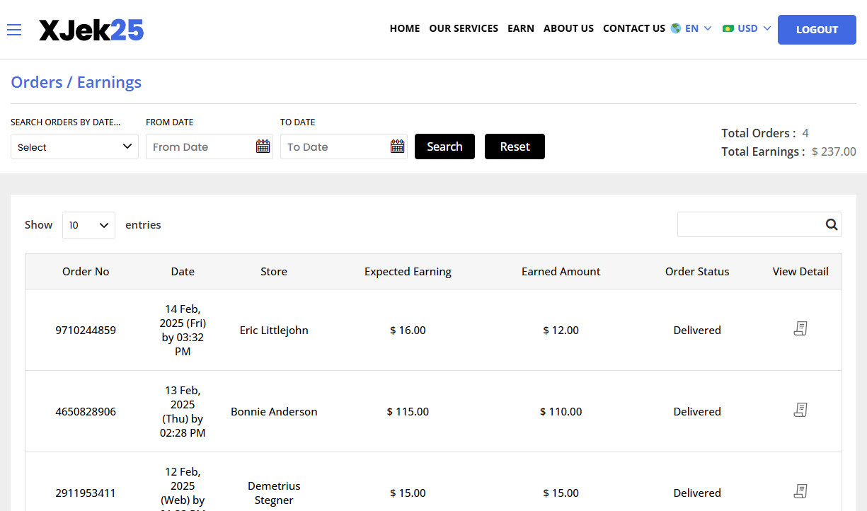Click the LOGOUT button
867x511 pixels.
[817, 30]
